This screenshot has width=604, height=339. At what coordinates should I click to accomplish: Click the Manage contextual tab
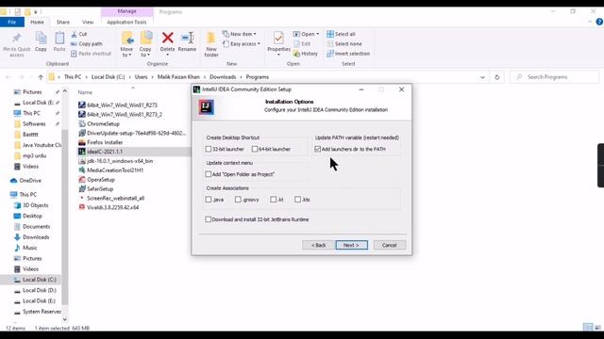126,11
